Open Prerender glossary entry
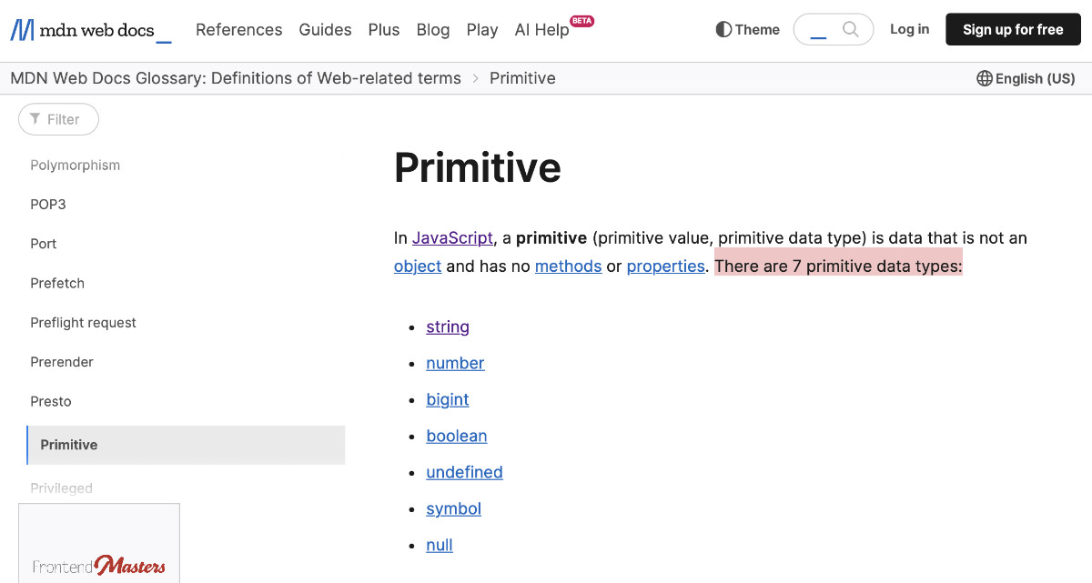The image size is (1092, 583). [x=62, y=362]
